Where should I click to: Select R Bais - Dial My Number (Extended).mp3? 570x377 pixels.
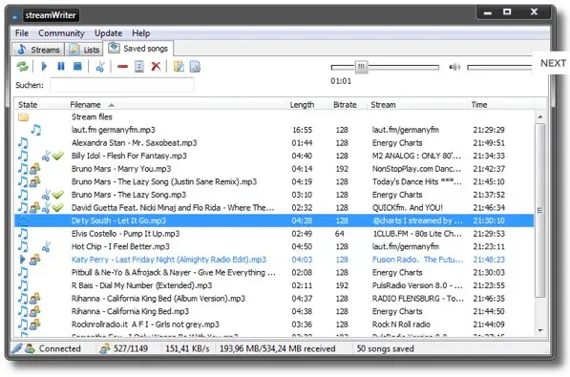coord(141,285)
